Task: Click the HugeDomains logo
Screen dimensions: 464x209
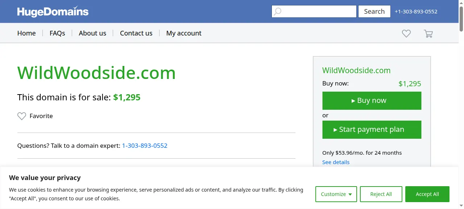Action: coord(53,12)
